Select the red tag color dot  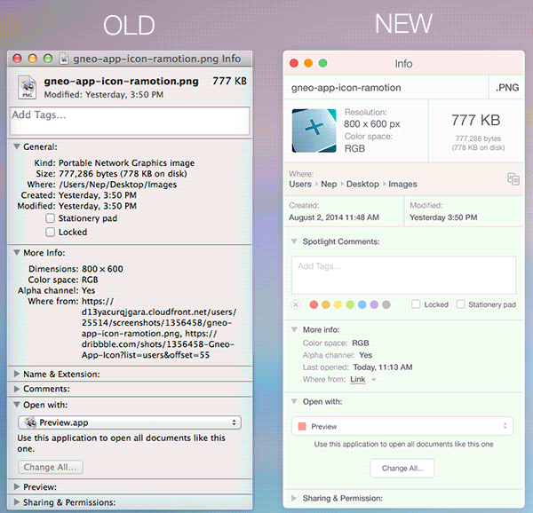click(313, 304)
